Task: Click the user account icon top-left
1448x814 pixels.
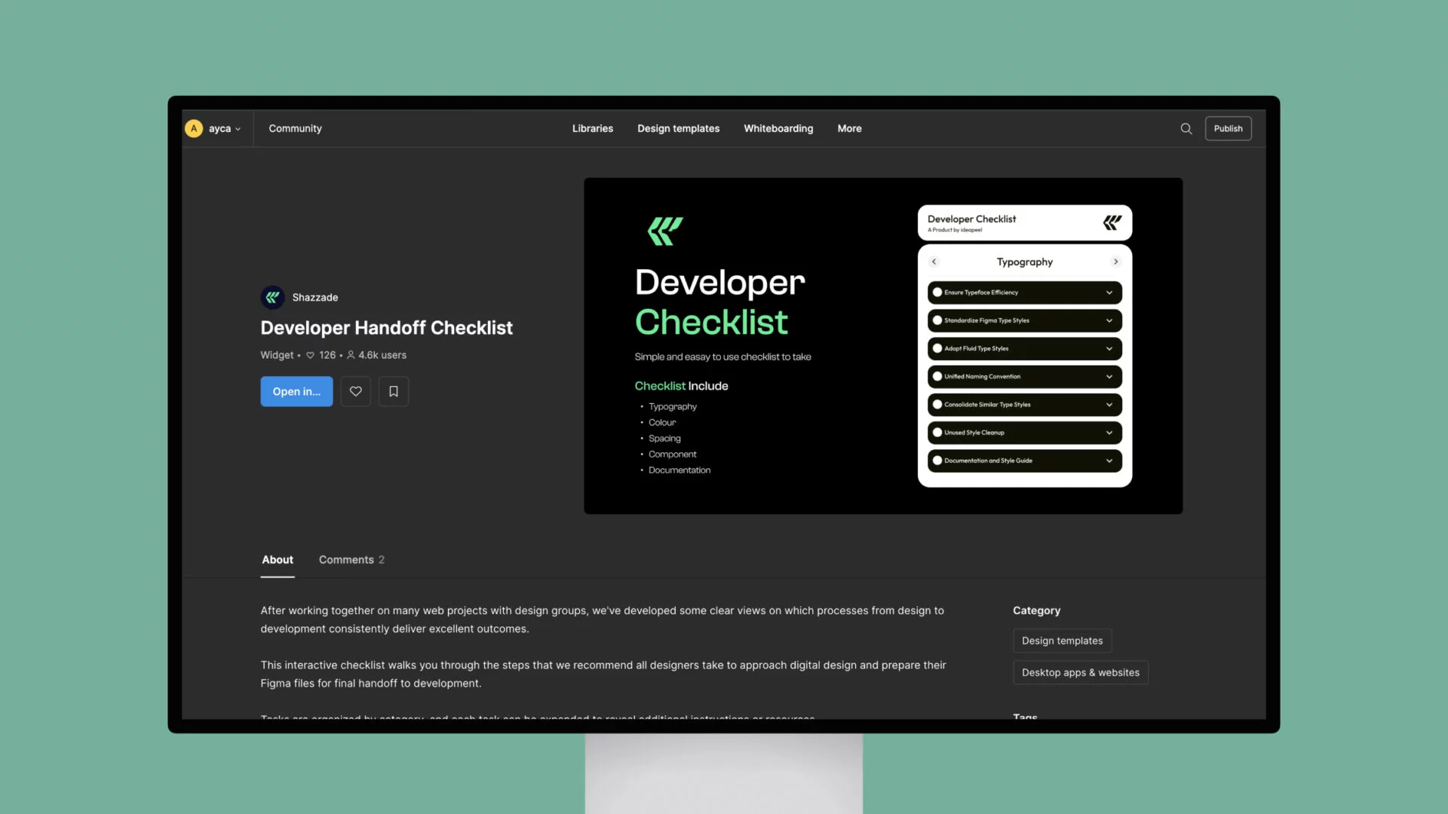Action: (194, 127)
